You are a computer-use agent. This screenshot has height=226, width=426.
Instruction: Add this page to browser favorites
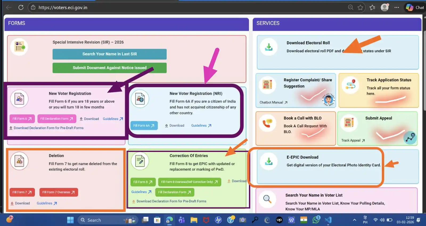(x=360, y=7)
